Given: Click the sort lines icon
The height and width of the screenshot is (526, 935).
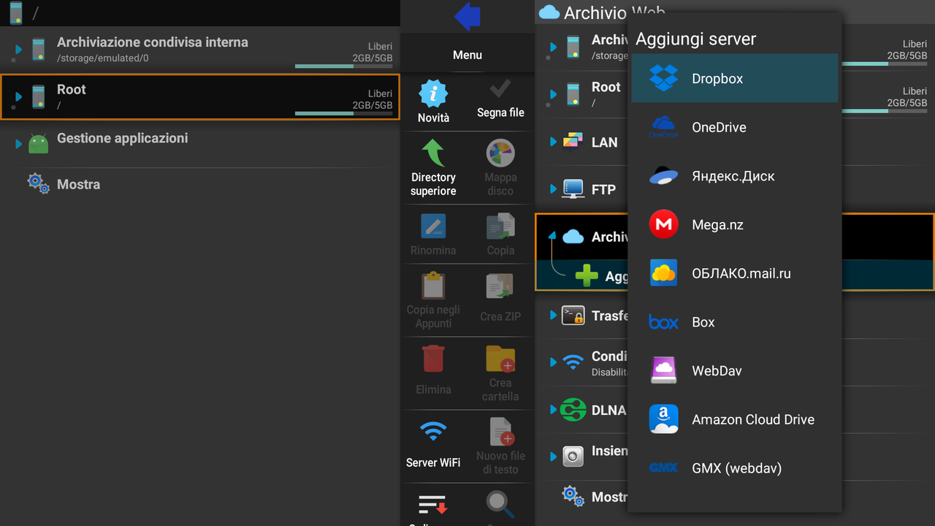Looking at the screenshot, I should (433, 505).
